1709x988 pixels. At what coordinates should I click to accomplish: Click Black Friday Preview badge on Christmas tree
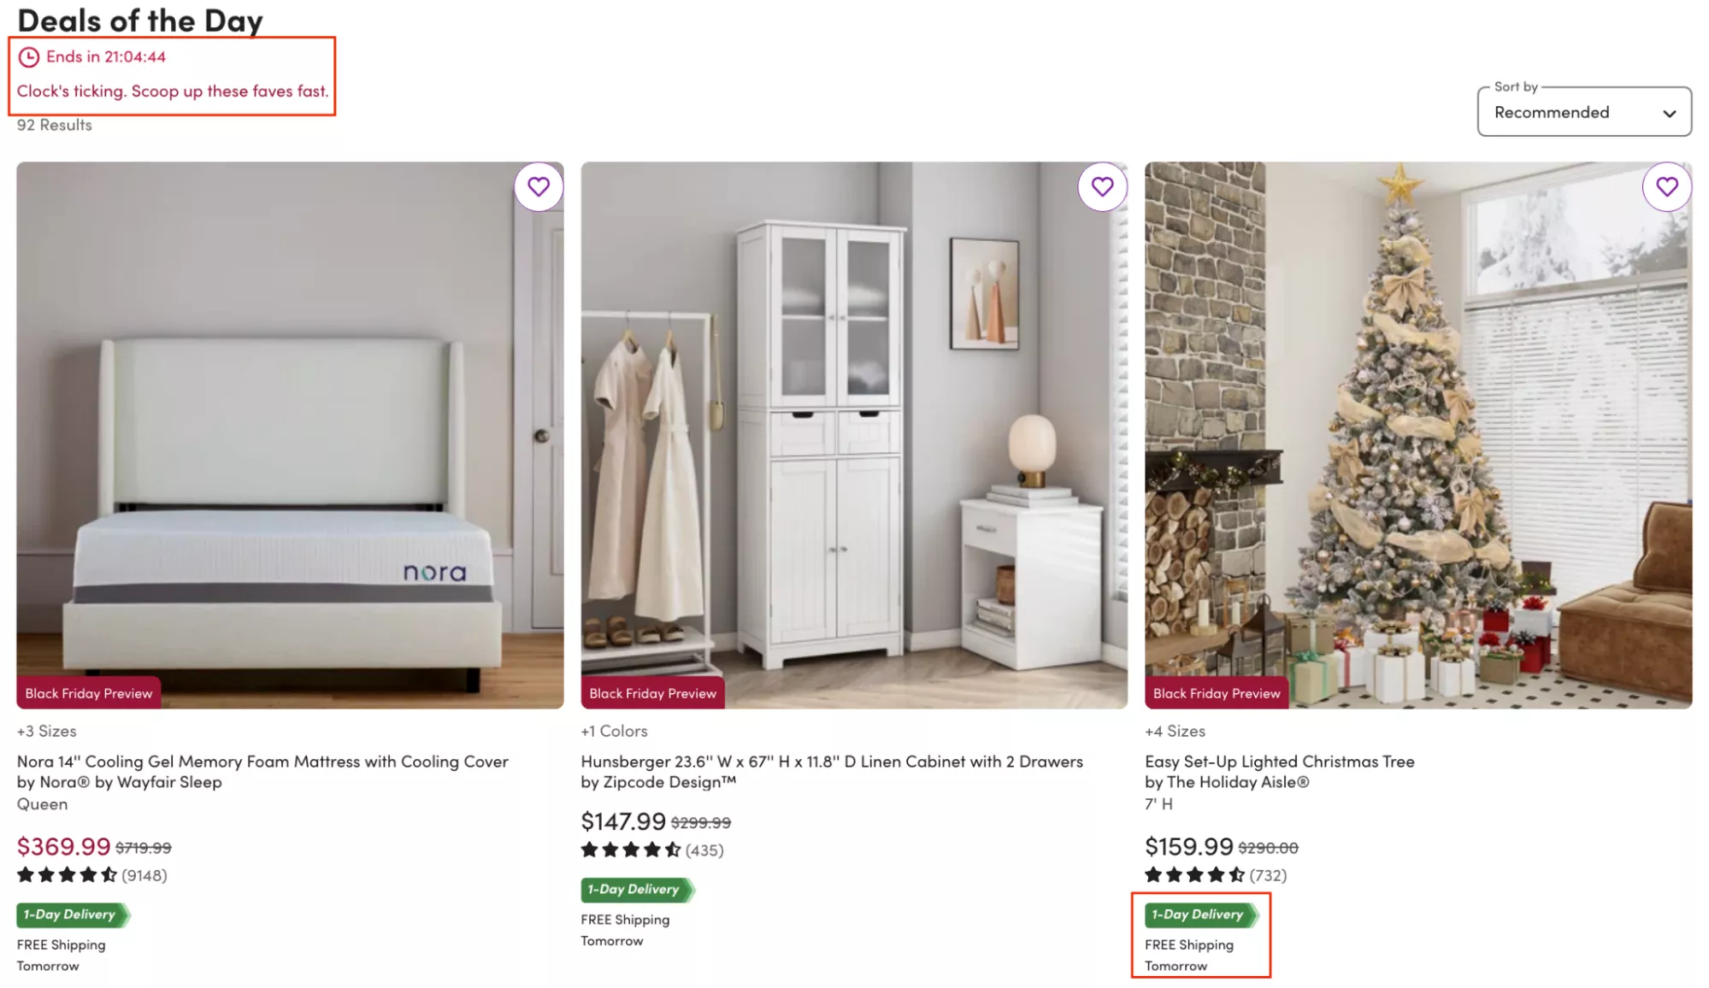[x=1217, y=693]
